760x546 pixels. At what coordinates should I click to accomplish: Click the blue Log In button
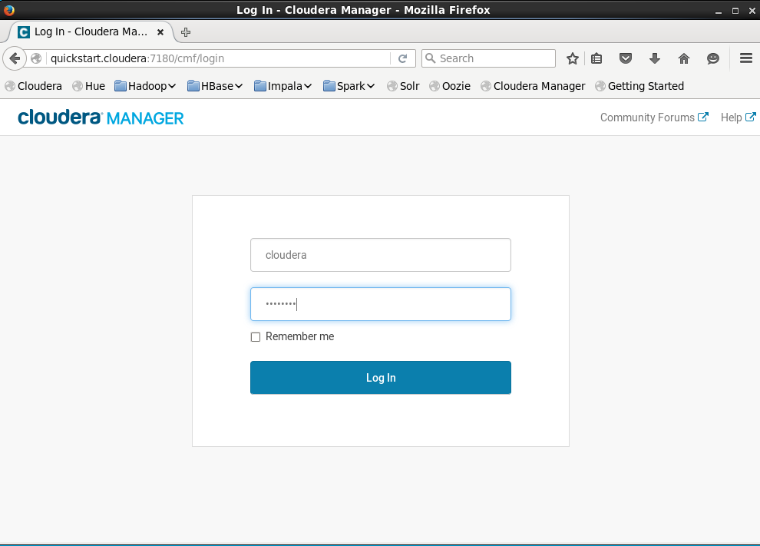(381, 378)
